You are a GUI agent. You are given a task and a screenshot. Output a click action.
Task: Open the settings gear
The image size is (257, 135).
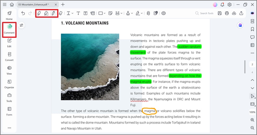(229, 4)
